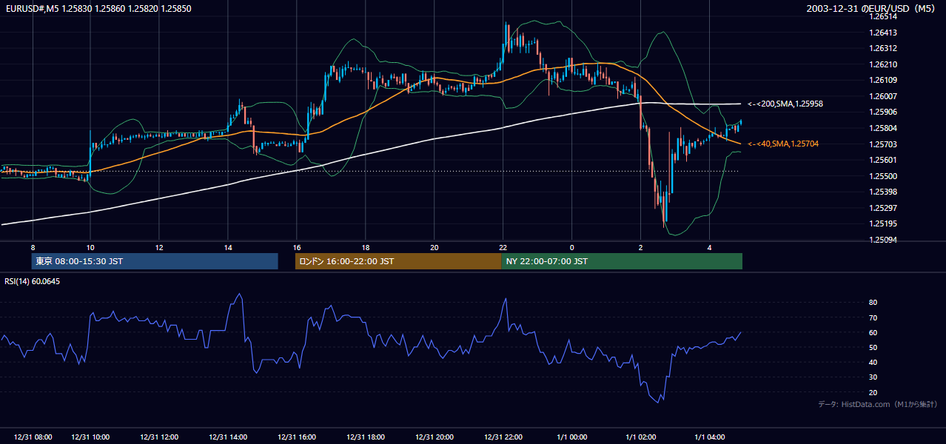Click the RSI scale value 50

point(873,347)
